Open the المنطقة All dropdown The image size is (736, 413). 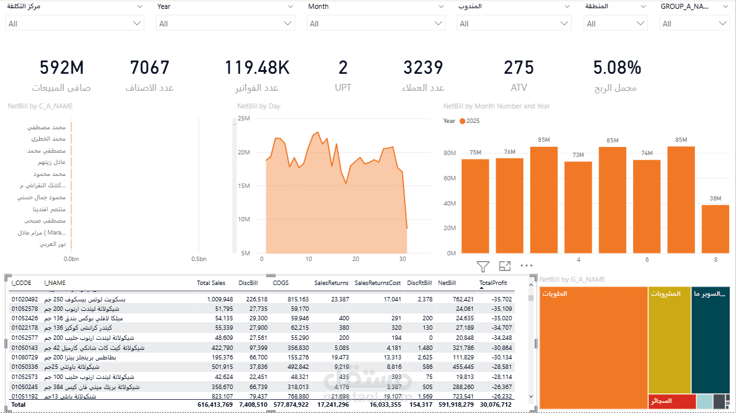[615, 23]
